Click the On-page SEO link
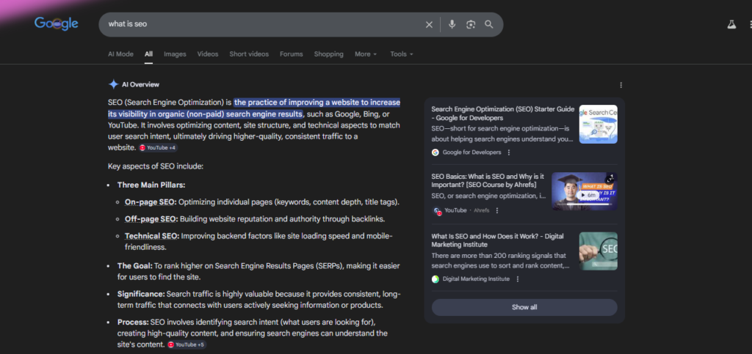The image size is (752, 354). pyautogui.click(x=151, y=202)
